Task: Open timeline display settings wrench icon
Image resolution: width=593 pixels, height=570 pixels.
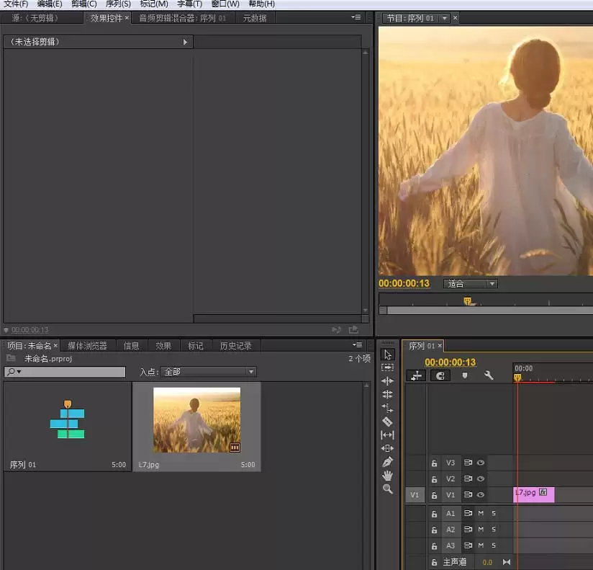Action: pyautogui.click(x=489, y=375)
